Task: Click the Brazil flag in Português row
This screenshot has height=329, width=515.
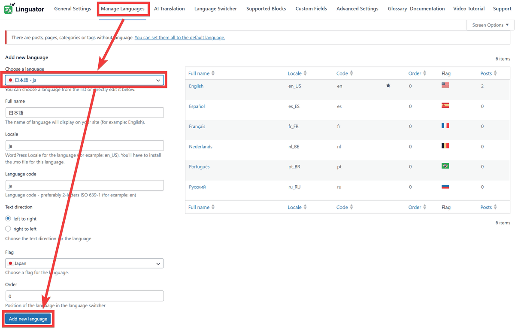Action: pyautogui.click(x=445, y=166)
